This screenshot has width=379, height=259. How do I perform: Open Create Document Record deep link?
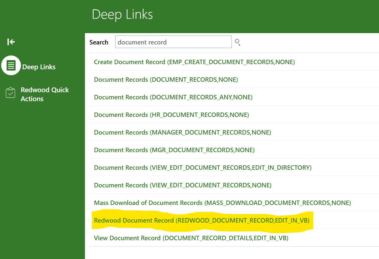pos(194,62)
